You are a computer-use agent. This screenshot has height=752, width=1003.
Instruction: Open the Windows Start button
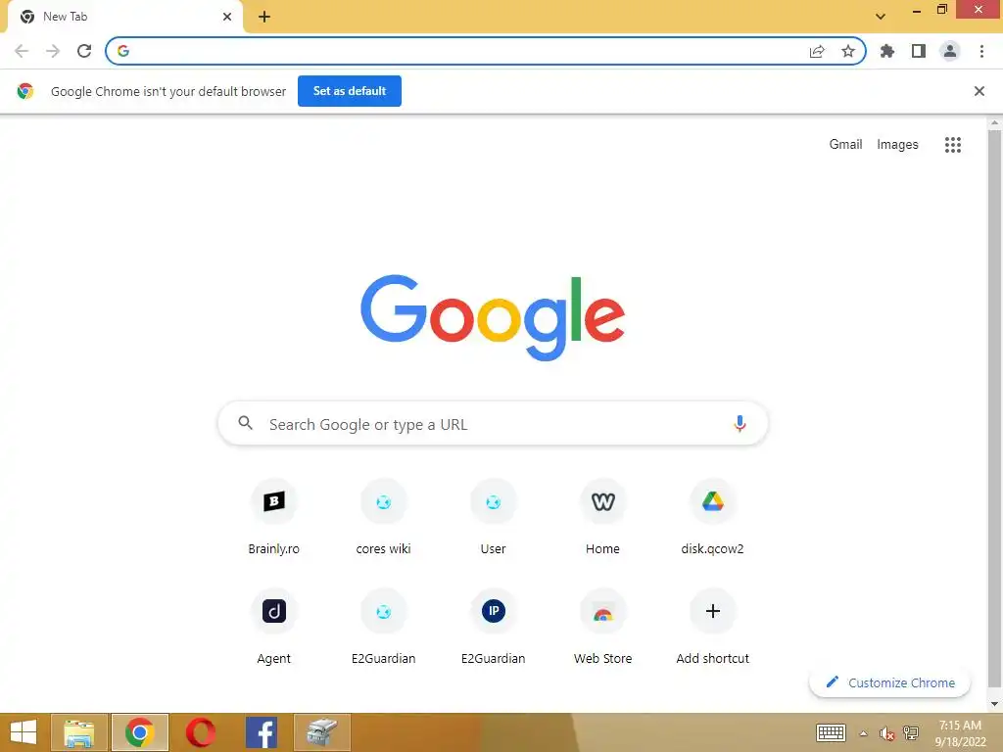pyautogui.click(x=24, y=732)
